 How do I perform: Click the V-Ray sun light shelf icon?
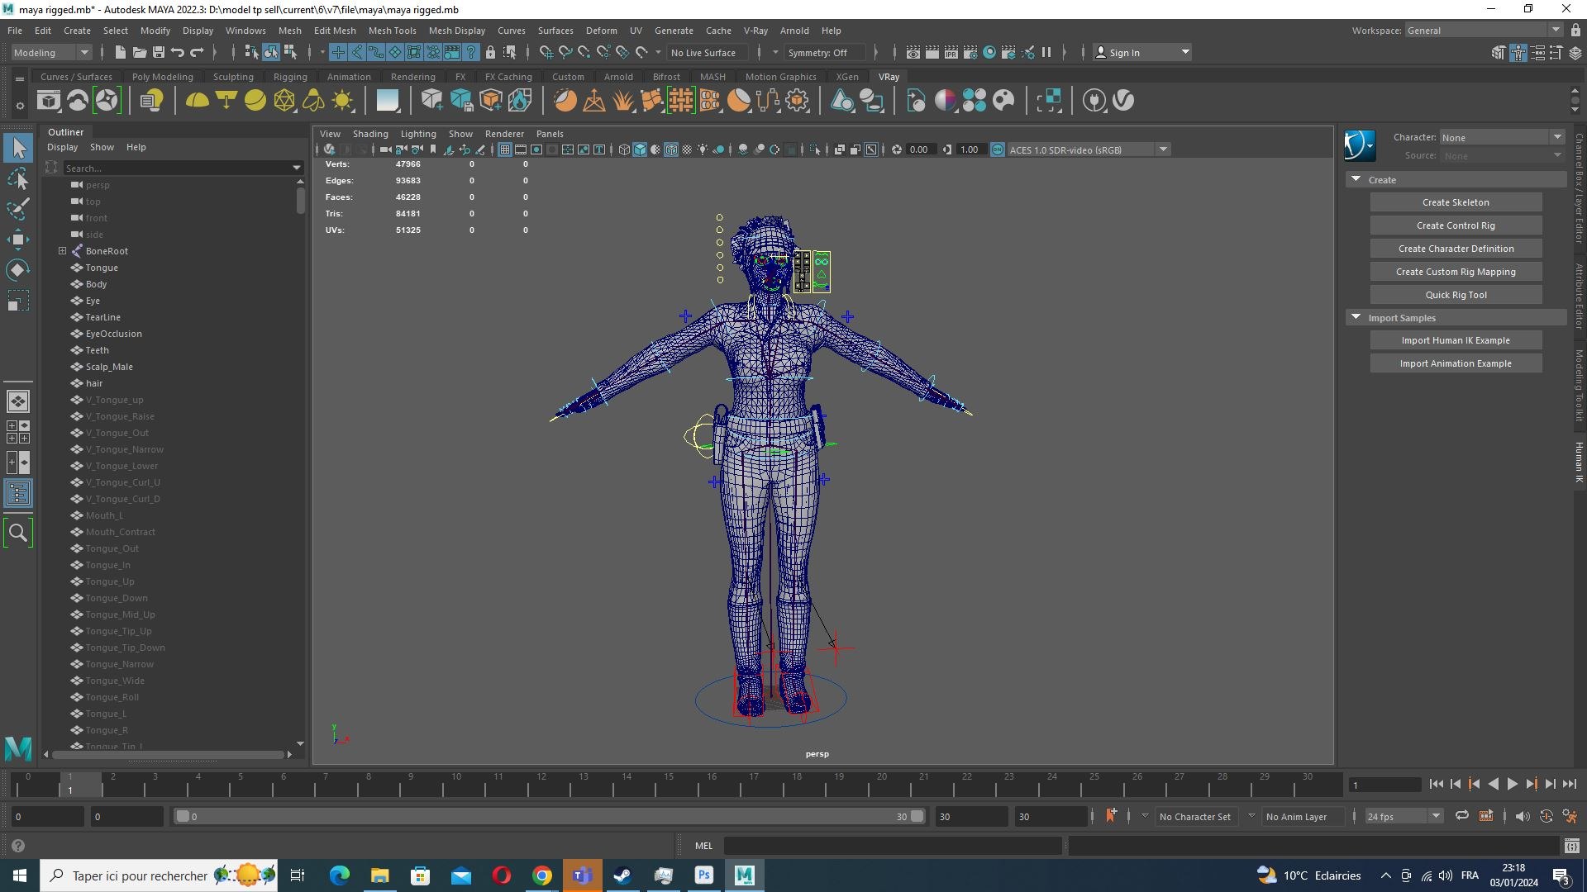(x=342, y=101)
